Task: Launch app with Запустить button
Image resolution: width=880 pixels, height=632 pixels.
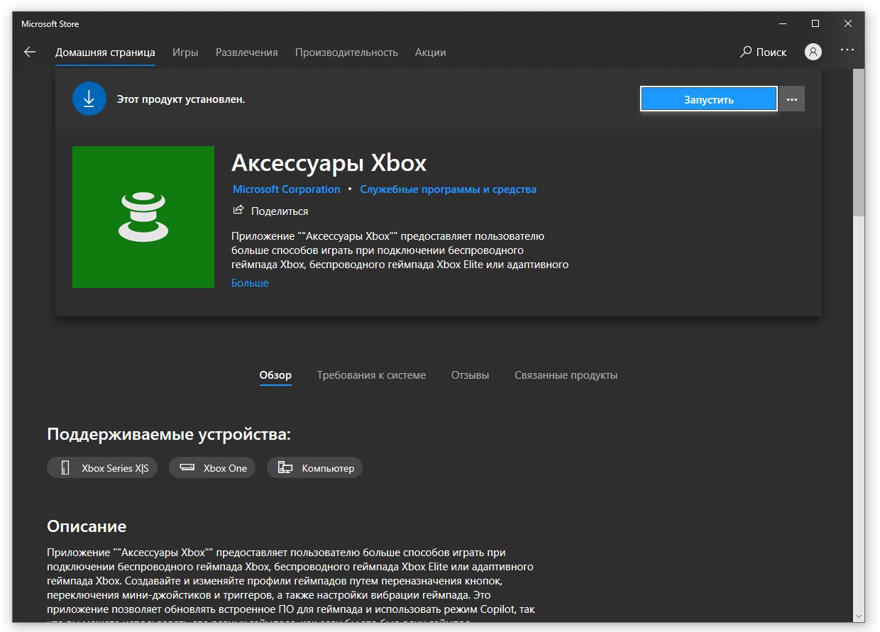Action: (709, 99)
